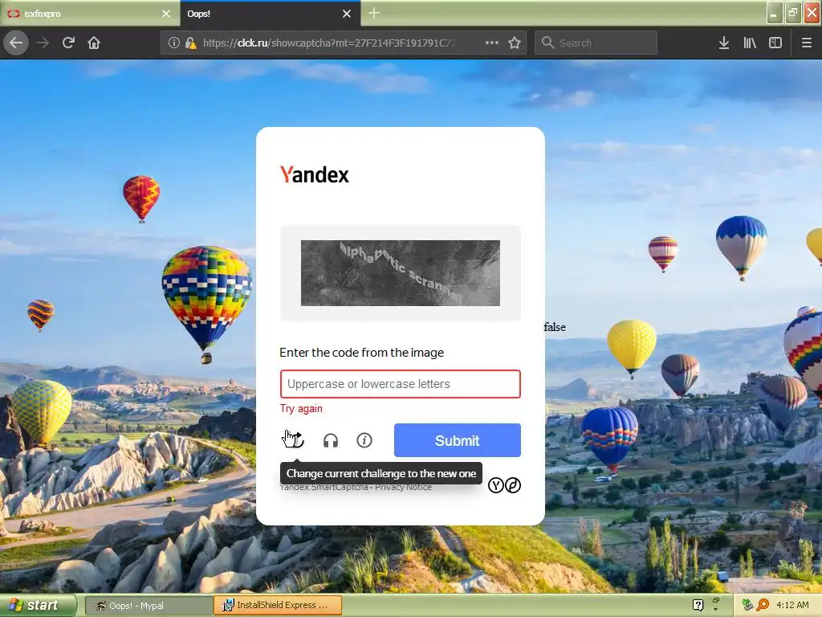Click the Yandex logo
822x617 pixels.
(315, 174)
